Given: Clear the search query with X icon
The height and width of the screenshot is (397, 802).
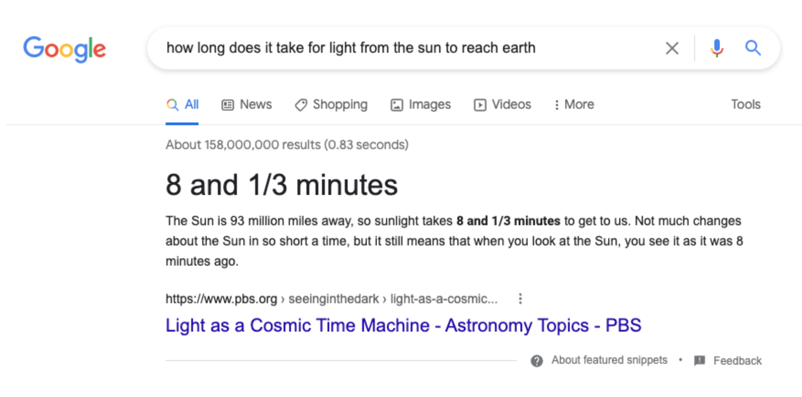Looking at the screenshot, I should pos(672,48).
